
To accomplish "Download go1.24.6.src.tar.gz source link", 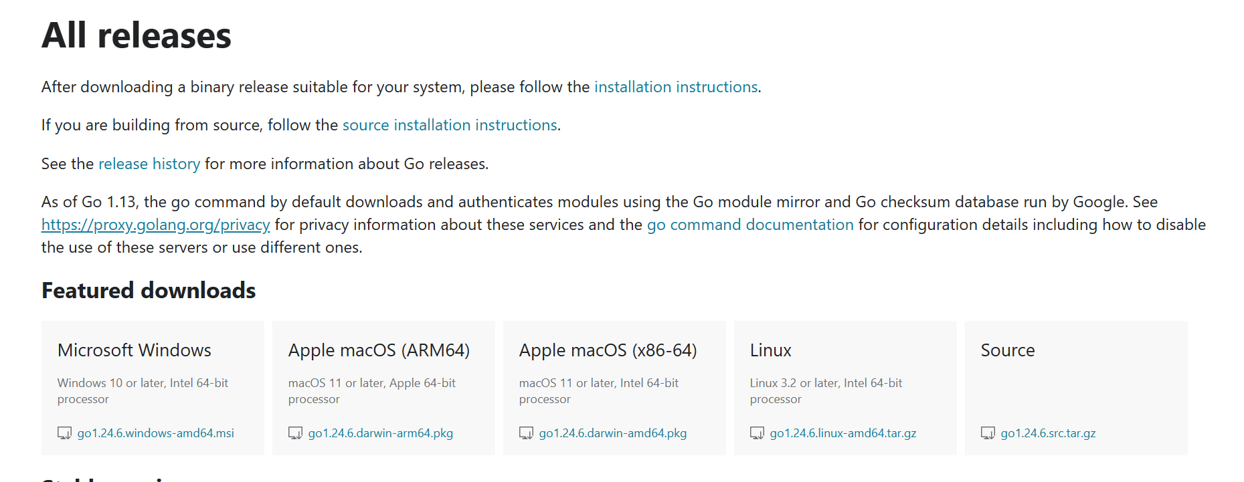I will pyautogui.click(x=1048, y=433).
